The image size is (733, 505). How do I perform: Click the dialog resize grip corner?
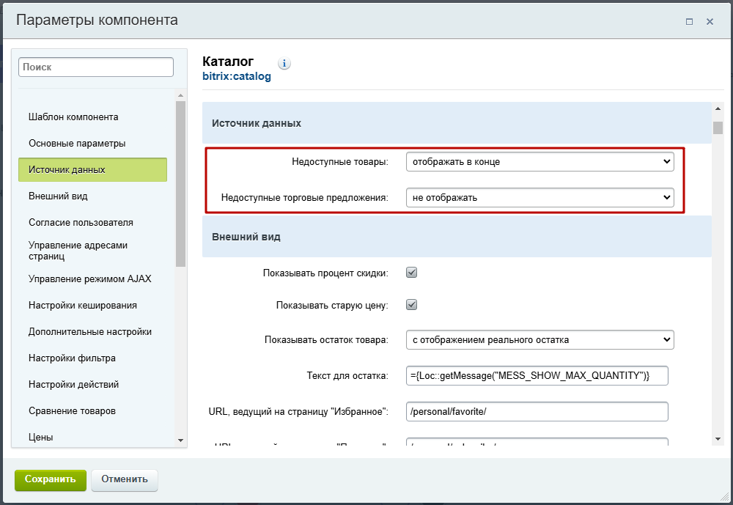pos(725,497)
